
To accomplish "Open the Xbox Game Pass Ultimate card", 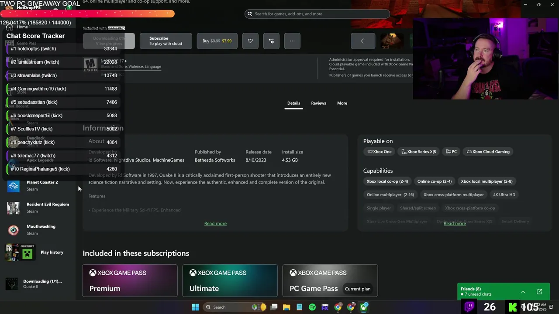I will [230, 280].
